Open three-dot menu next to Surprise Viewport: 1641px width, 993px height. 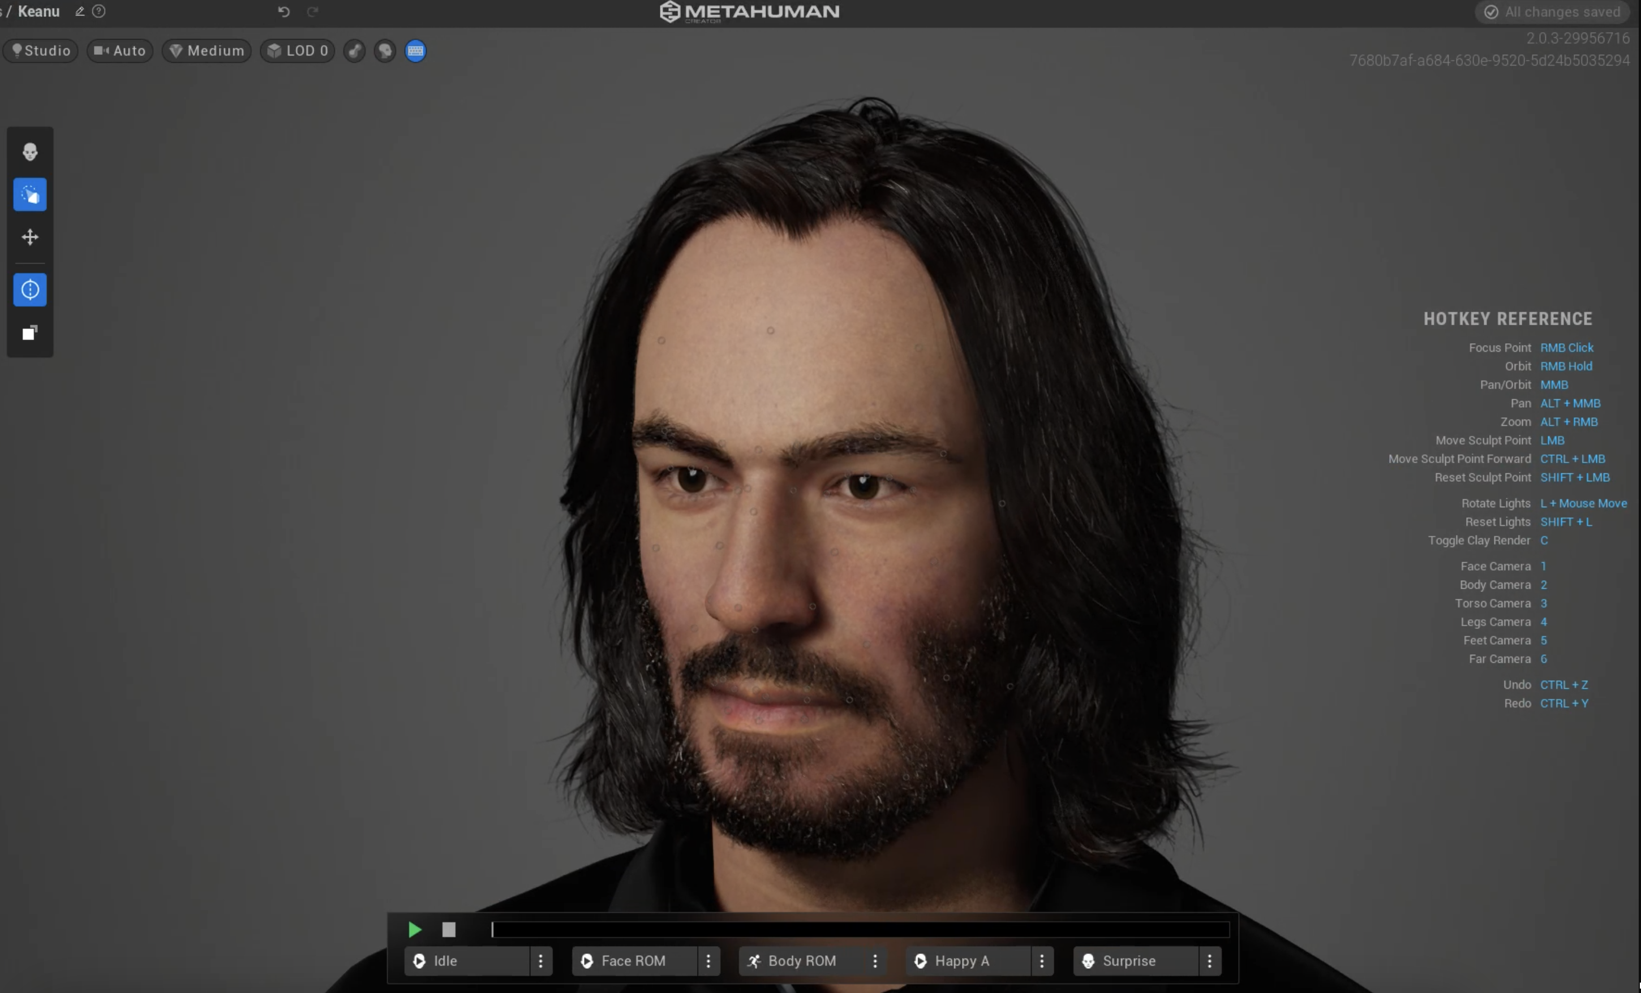(1209, 960)
